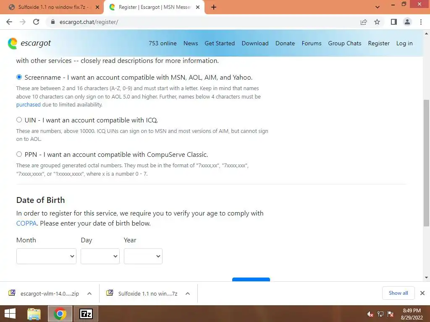This screenshot has width=430, height=322.
Task: Open a new tab with the plus button
Action: 214,8
